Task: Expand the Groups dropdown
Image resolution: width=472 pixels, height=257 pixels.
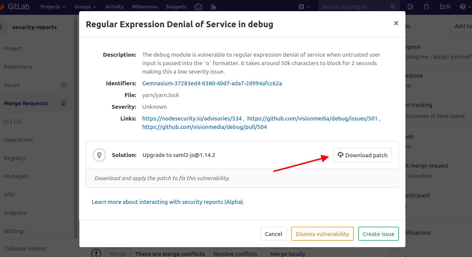Action: (85, 7)
